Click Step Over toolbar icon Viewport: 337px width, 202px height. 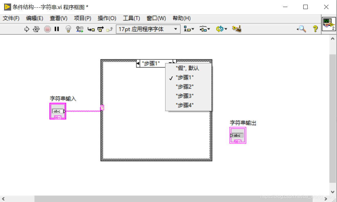pyautogui.click(x=100, y=29)
